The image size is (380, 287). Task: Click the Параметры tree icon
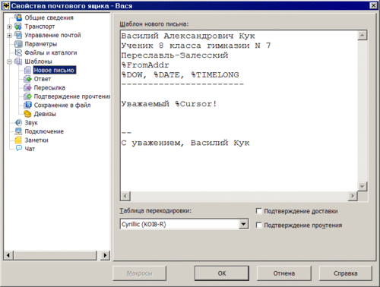click(18, 44)
